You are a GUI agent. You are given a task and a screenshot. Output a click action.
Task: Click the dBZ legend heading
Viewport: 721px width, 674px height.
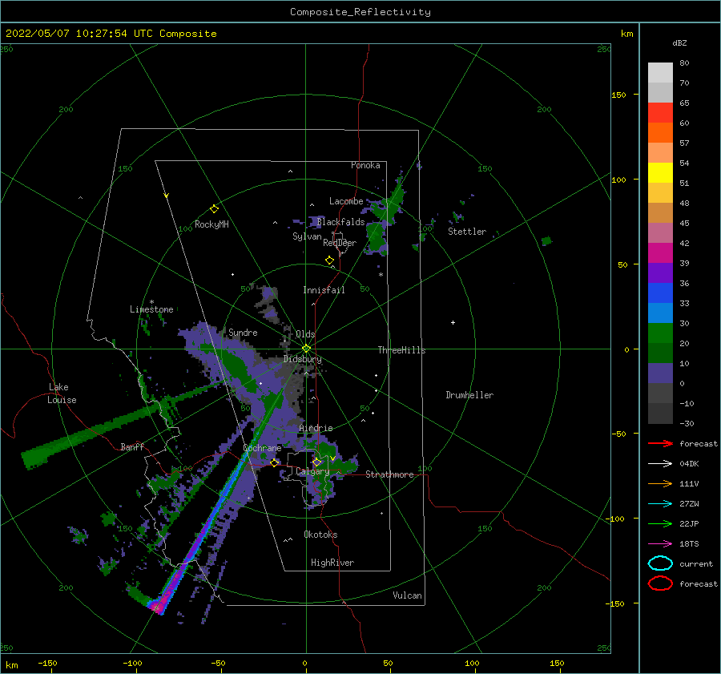[679, 42]
